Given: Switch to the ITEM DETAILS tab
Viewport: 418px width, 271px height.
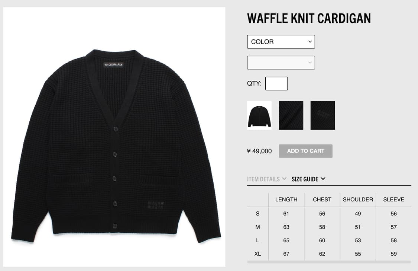Looking at the screenshot, I should pyautogui.click(x=263, y=179).
